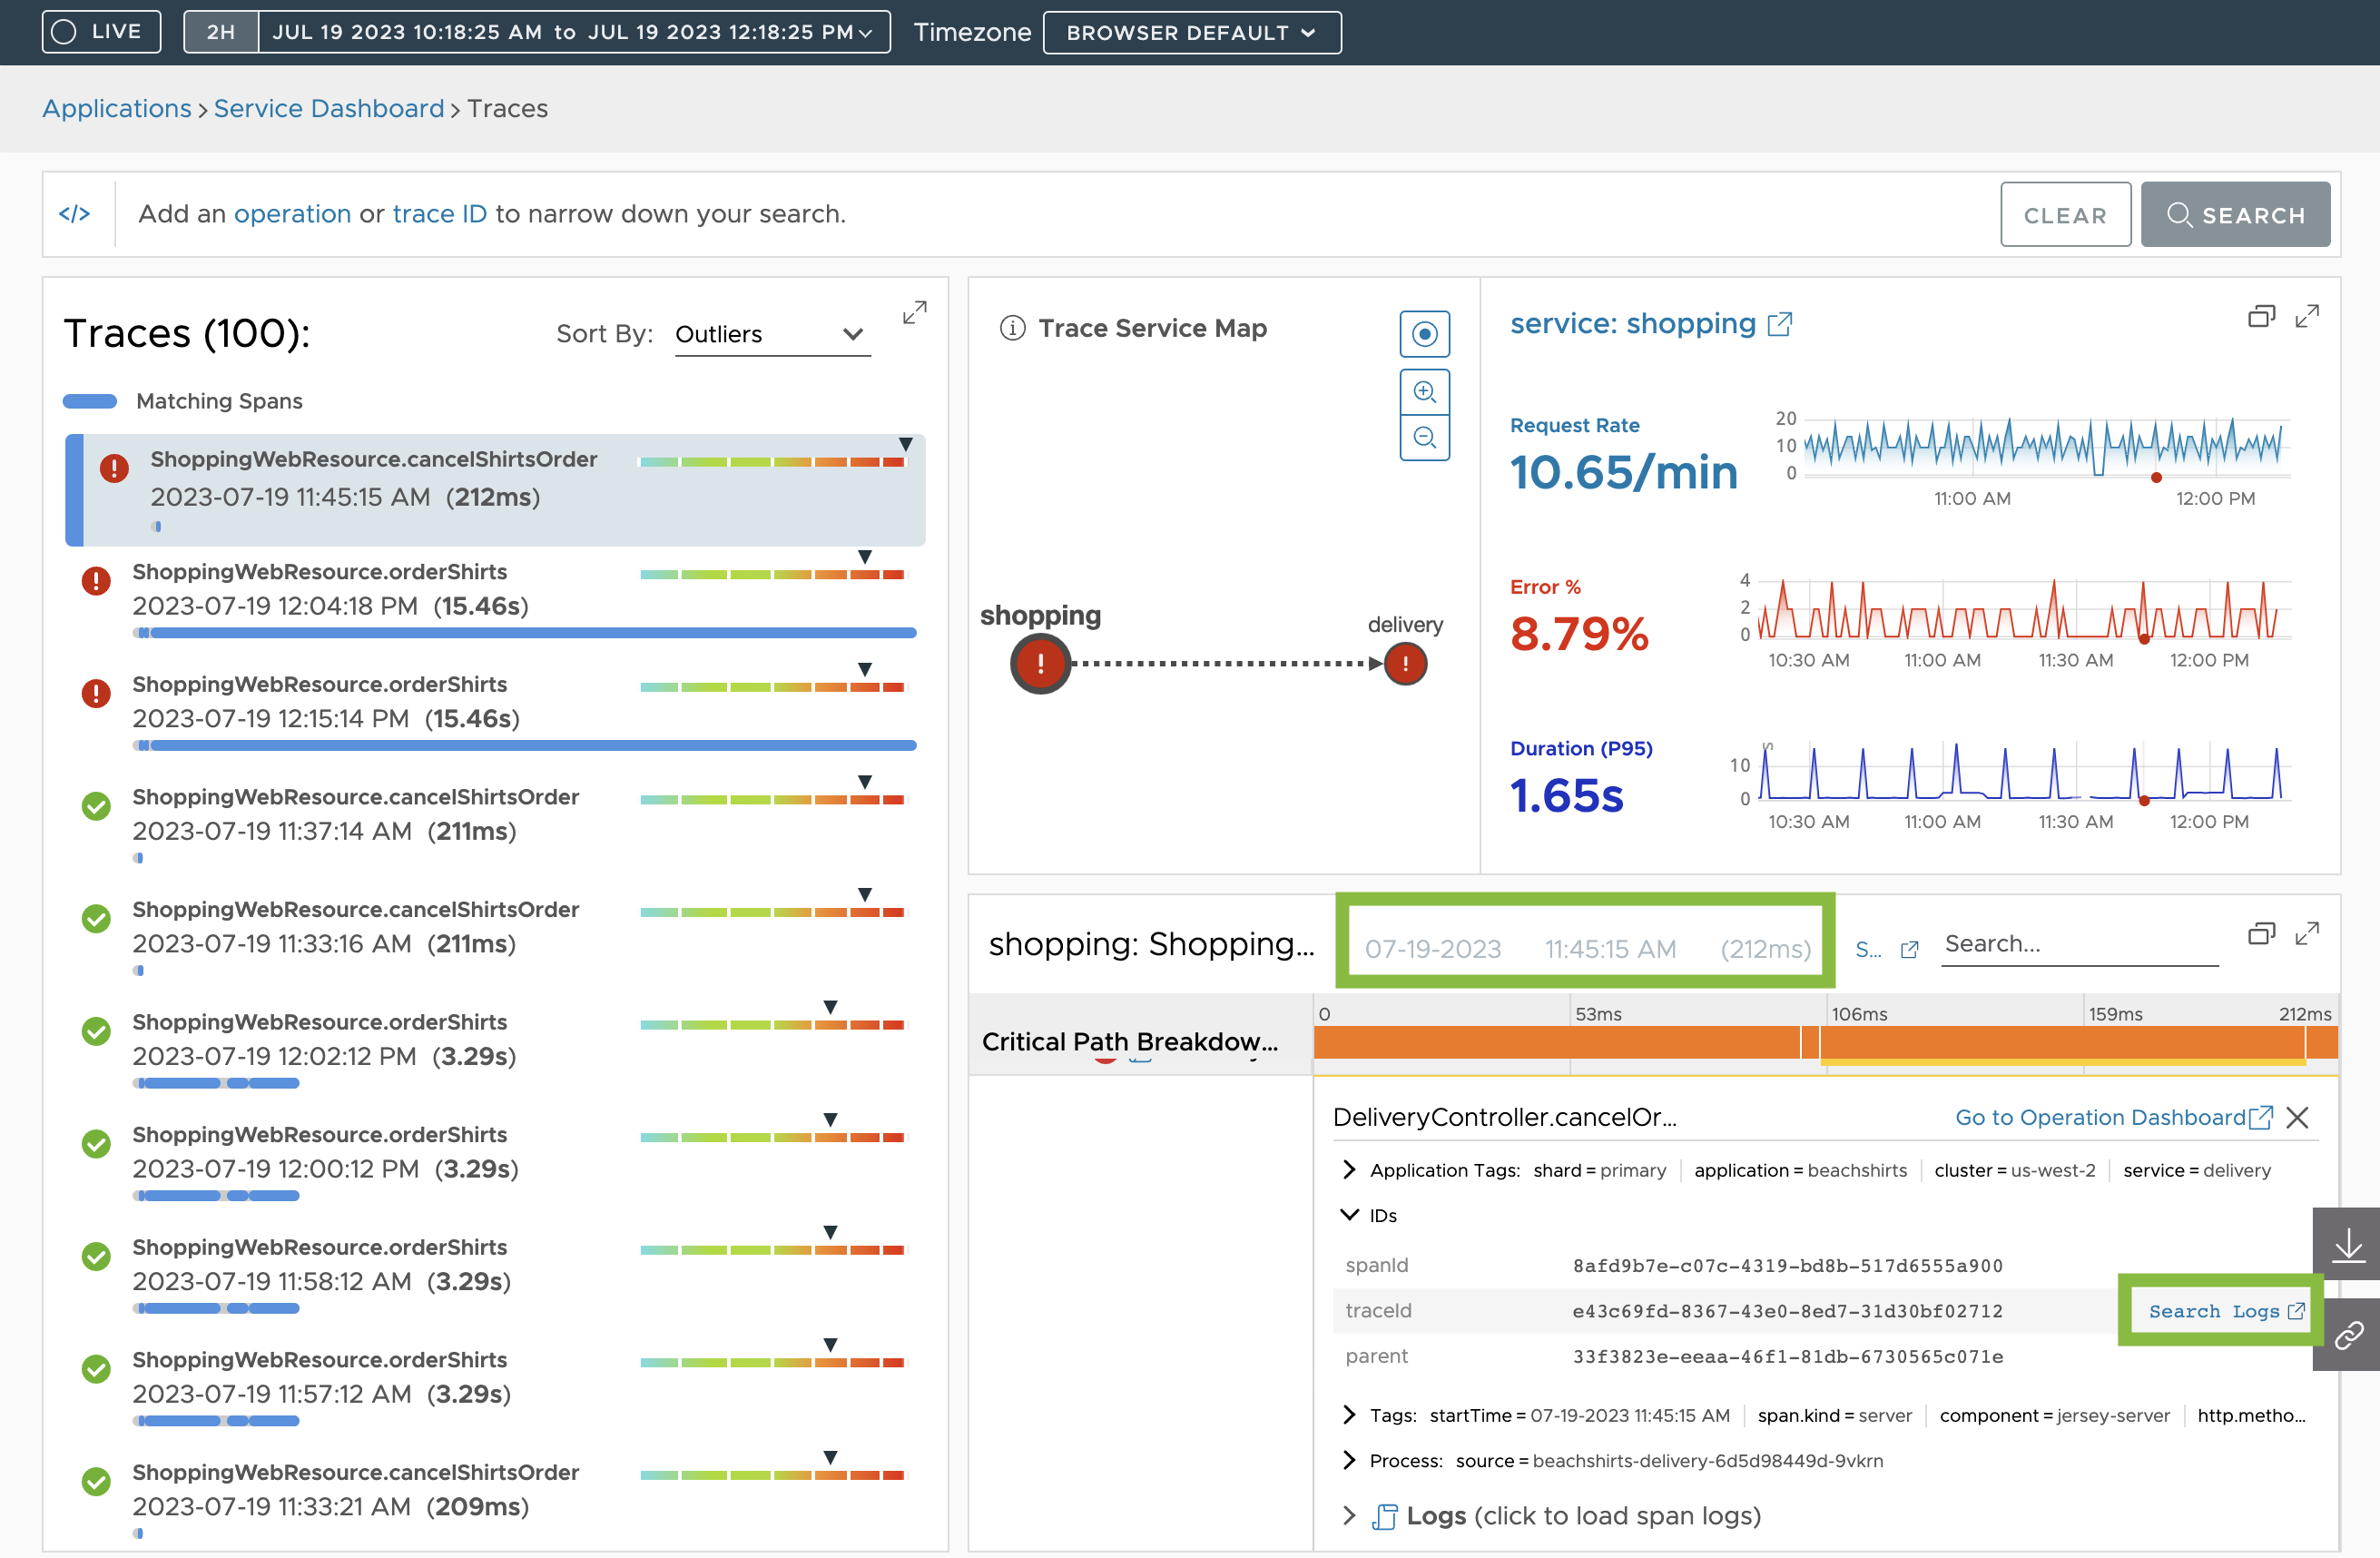Screen dimensions: 2380x1558
Task: Click success check of 11:33:21 AM trace
Action: [96, 1480]
